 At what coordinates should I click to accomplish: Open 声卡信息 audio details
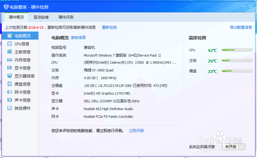(x=20, y=100)
